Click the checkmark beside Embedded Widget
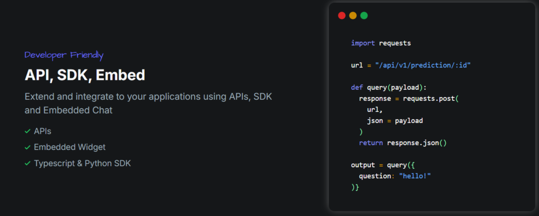The width and height of the screenshot is (539, 216). click(x=27, y=147)
